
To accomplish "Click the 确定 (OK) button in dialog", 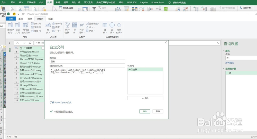I will (145, 112).
